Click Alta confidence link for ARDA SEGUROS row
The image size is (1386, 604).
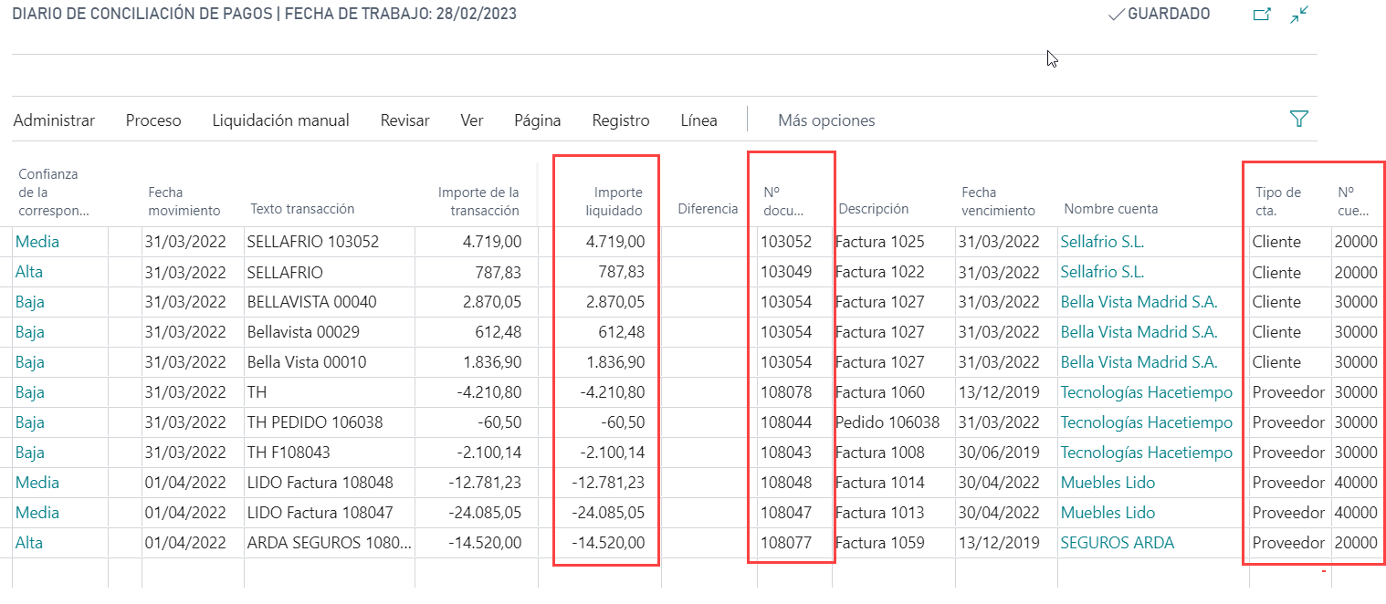pyautogui.click(x=29, y=543)
